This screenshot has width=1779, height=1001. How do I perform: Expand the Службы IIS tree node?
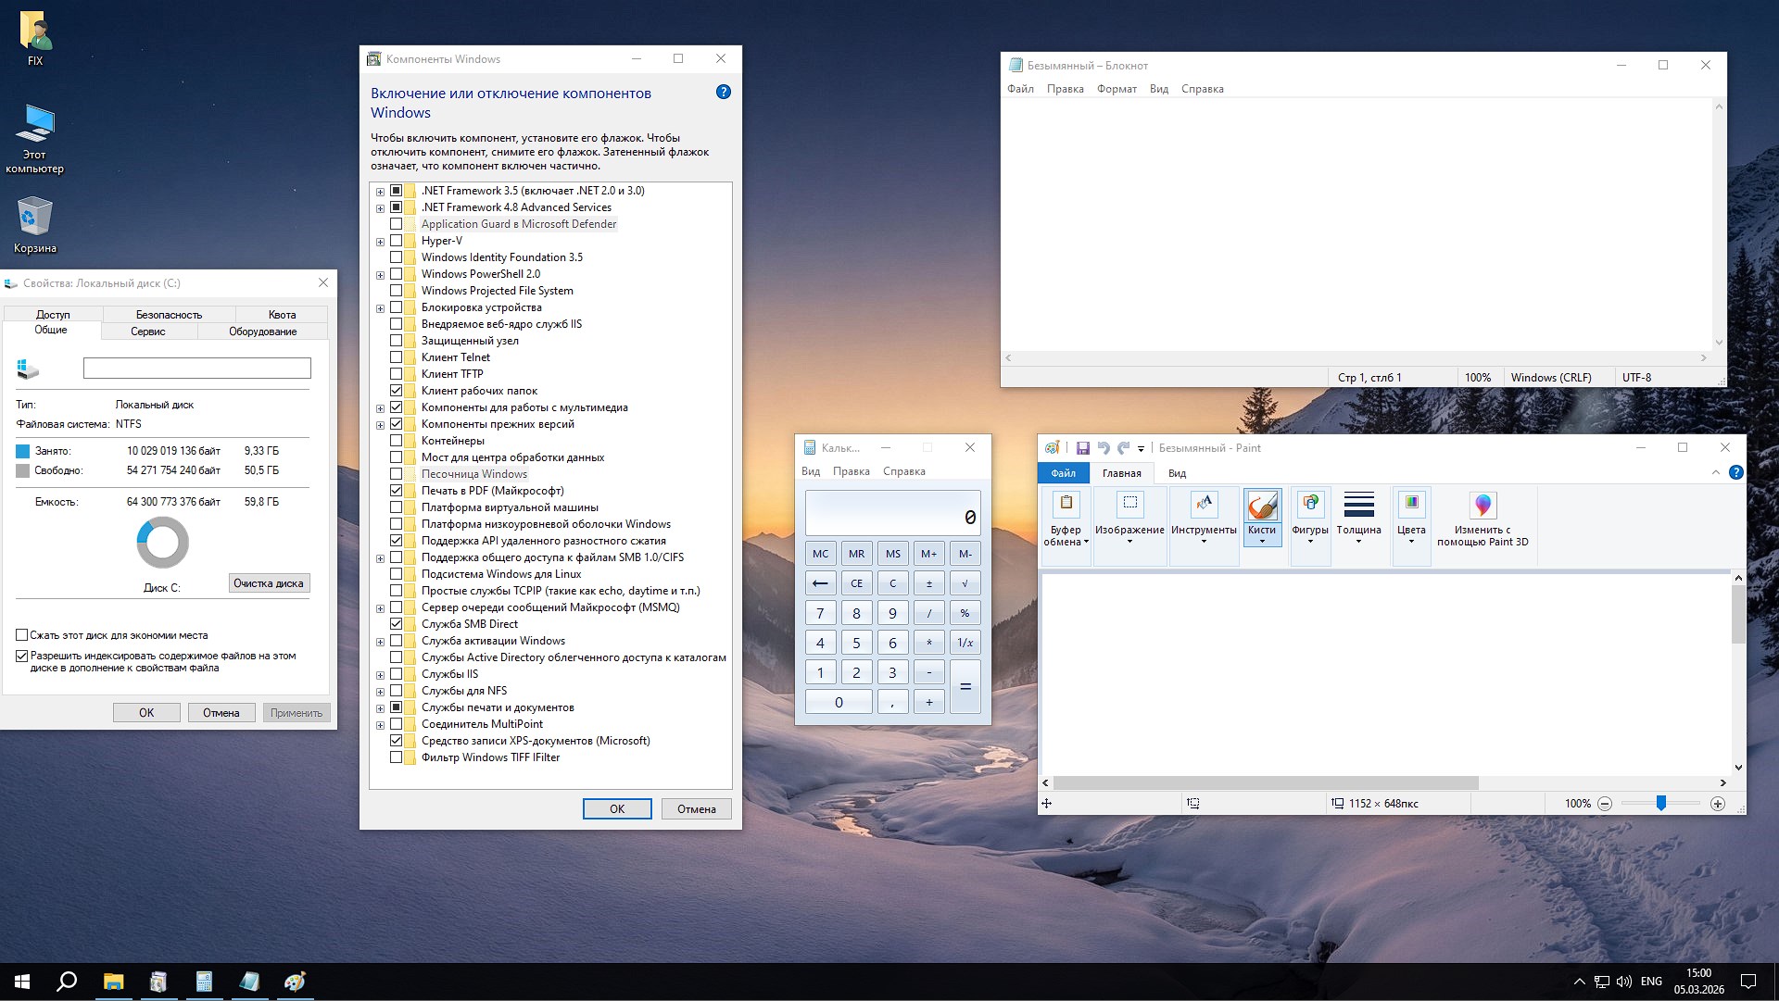click(380, 674)
